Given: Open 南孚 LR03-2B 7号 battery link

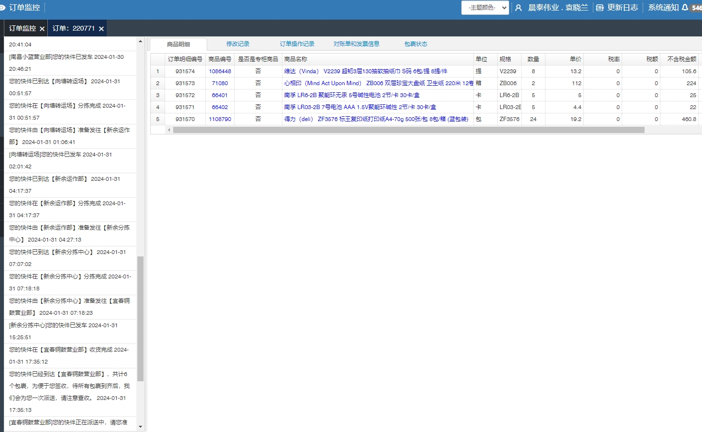Looking at the screenshot, I should tap(360, 107).
